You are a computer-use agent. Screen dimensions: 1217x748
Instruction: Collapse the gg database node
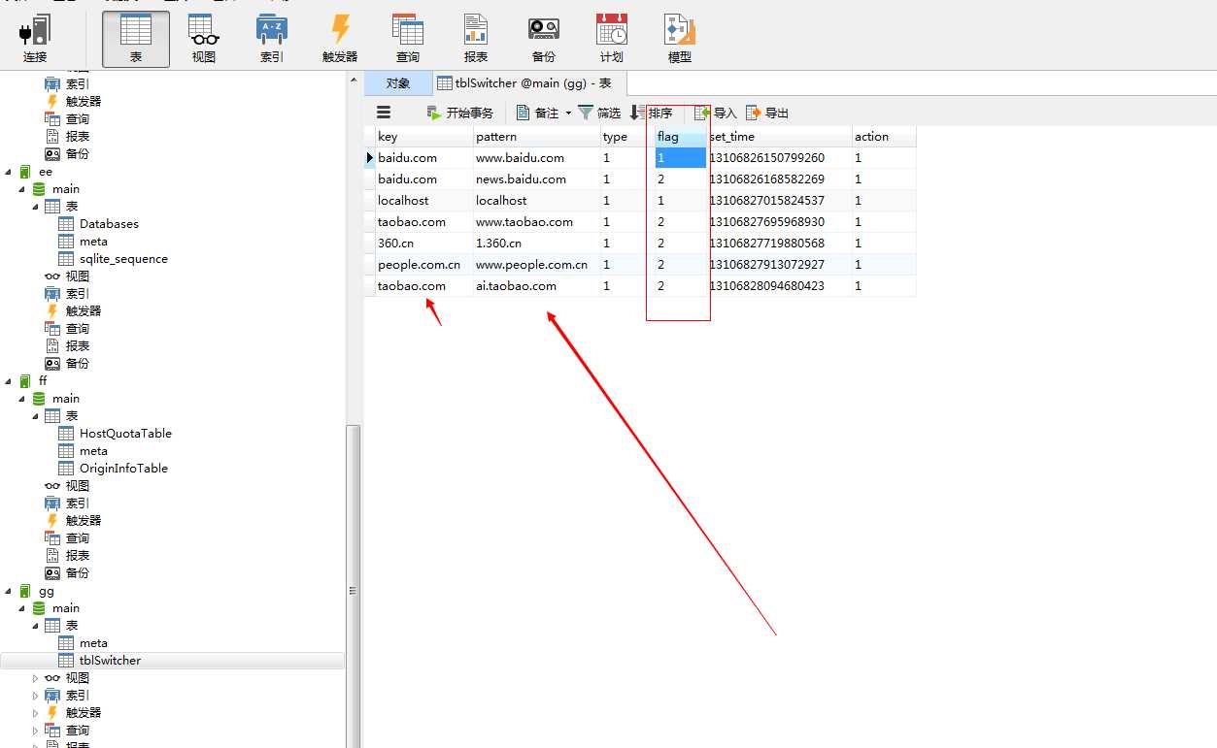click(9, 591)
